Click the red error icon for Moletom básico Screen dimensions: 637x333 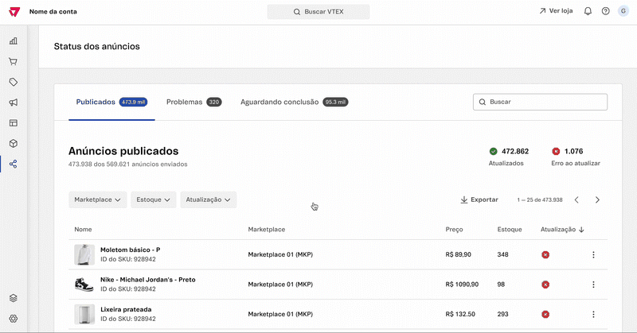tap(545, 255)
